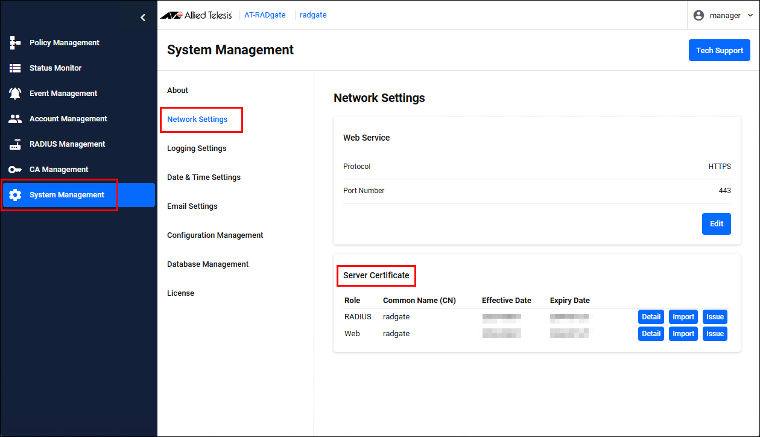The height and width of the screenshot is (437, 760).
Task: Click the Expiry Date column header
Action: pyautogui.click(x=570, y=301)
